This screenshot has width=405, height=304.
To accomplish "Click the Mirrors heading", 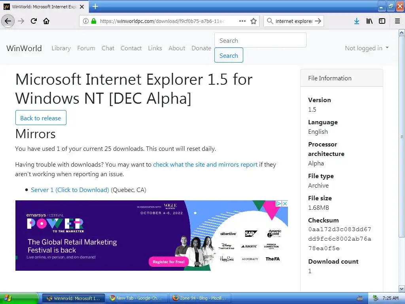I will coord(35,134).
